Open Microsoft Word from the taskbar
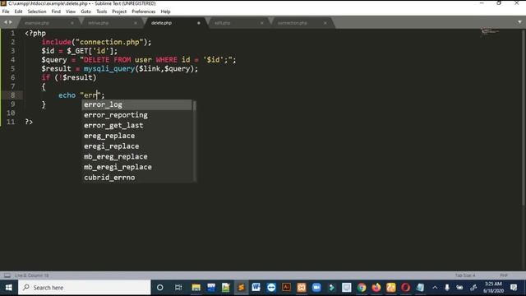The height and width of the screenshot is (296, 526). click(256, 288)
